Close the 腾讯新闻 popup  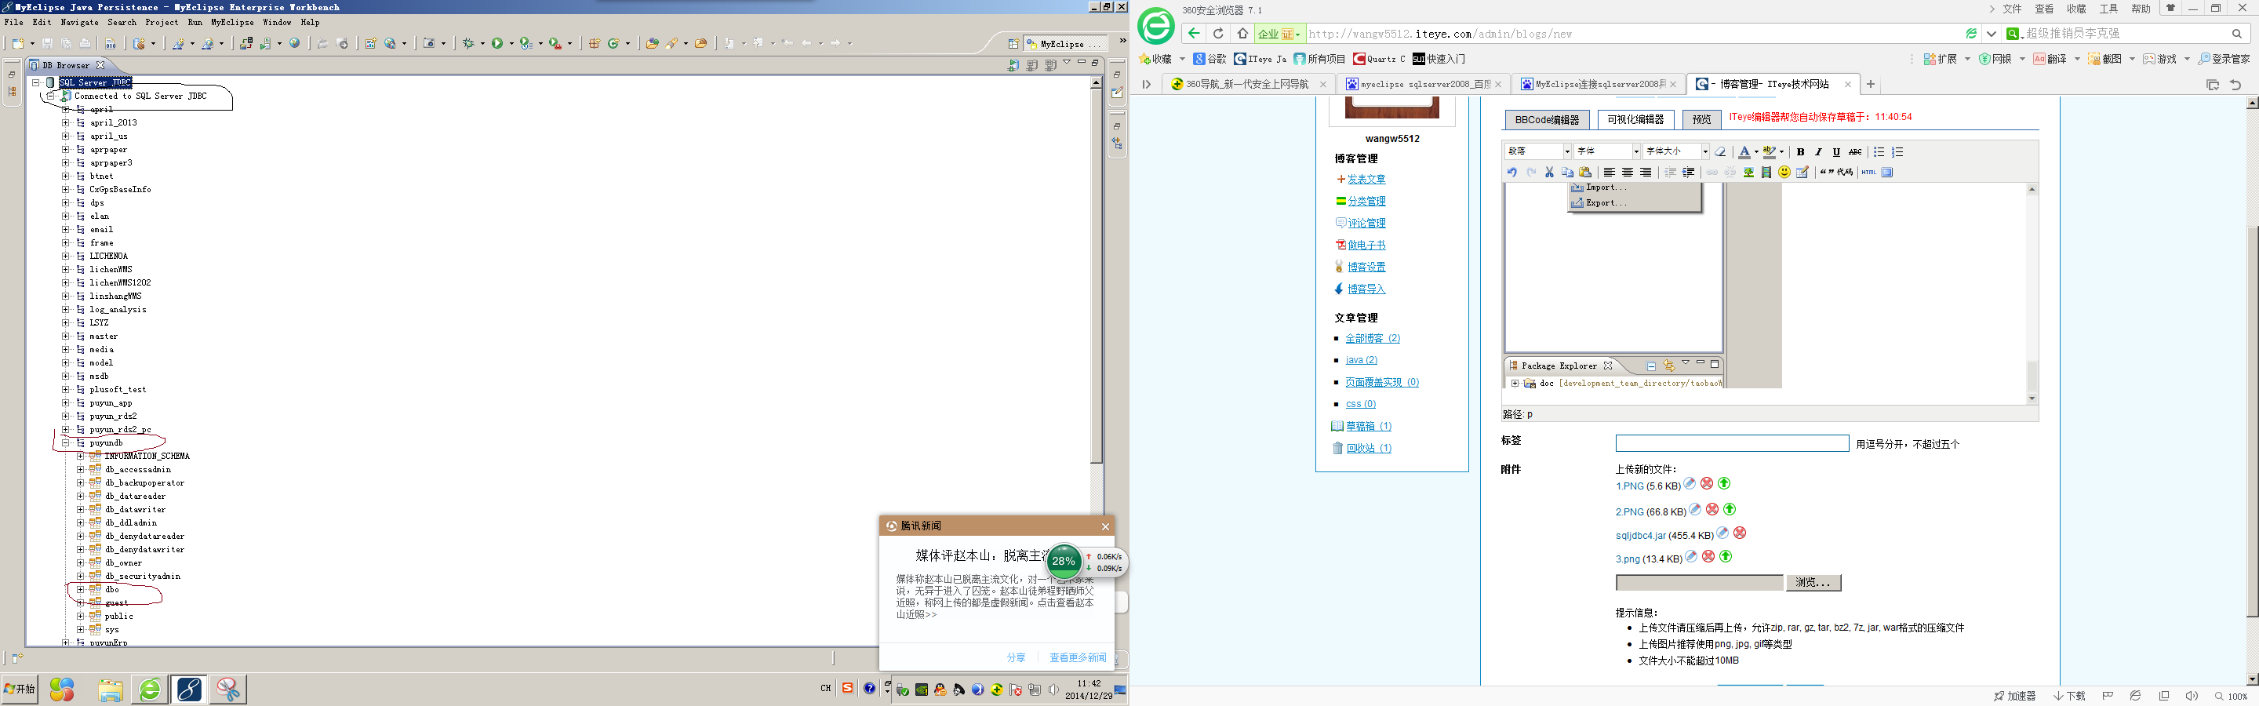pos(1105,526)
